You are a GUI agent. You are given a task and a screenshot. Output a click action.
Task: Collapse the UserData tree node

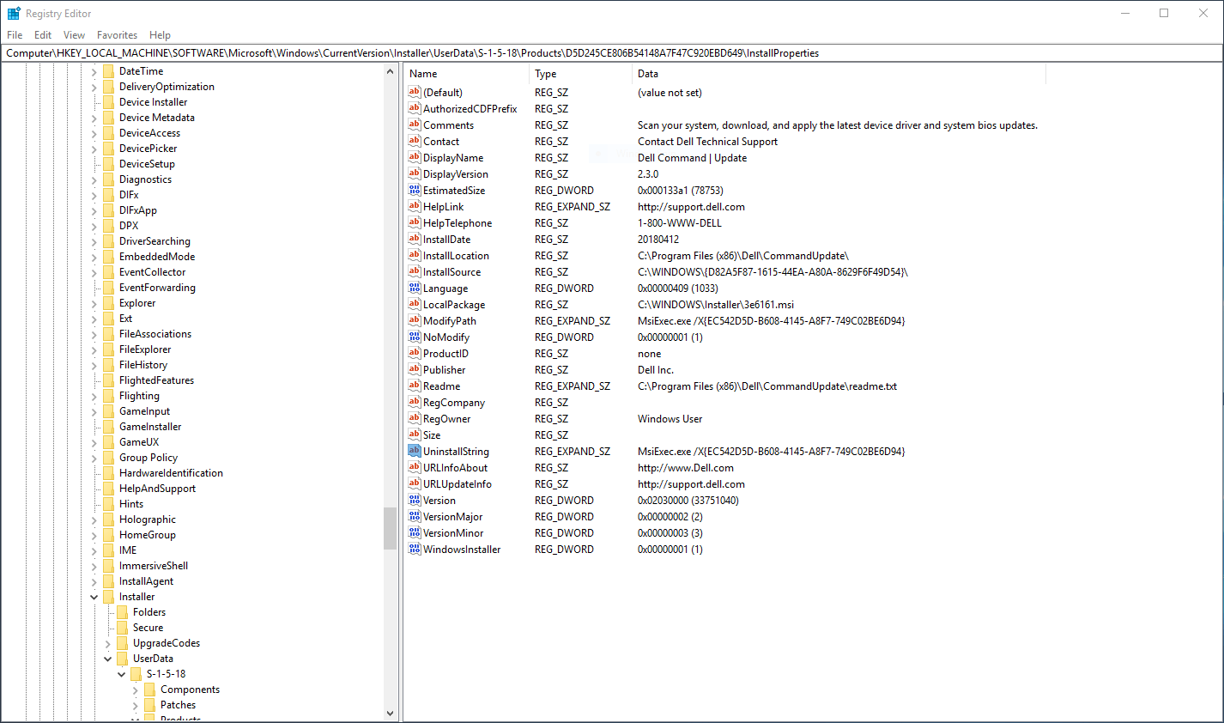pyautogui.click(x=108, y=659)
